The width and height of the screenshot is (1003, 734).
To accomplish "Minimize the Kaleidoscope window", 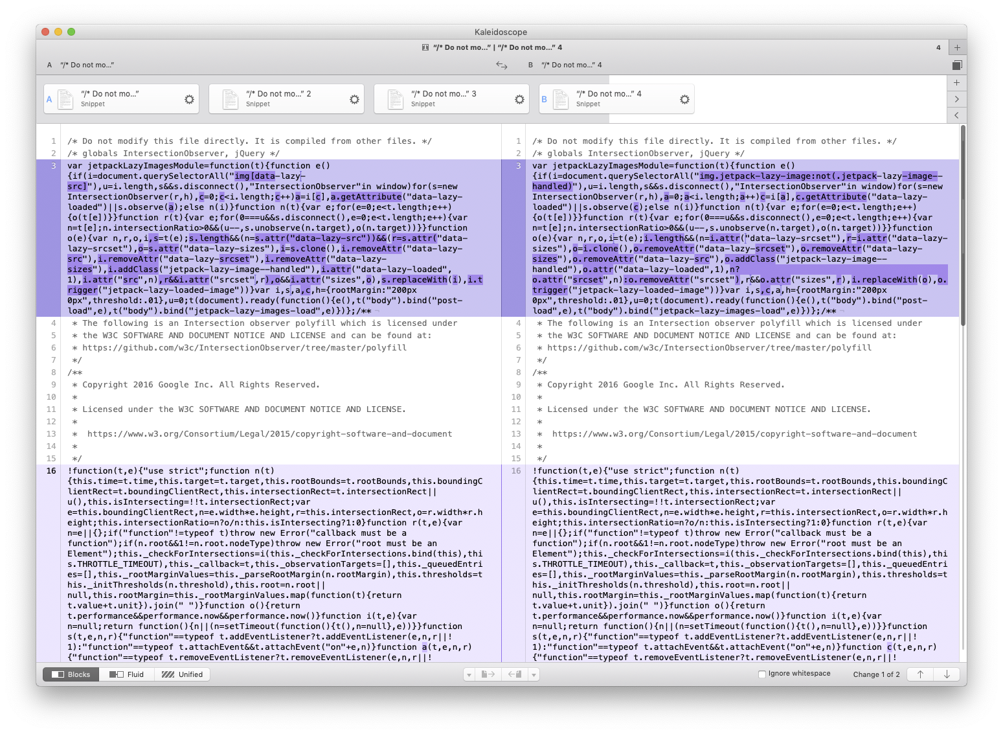I will point(58,32).
